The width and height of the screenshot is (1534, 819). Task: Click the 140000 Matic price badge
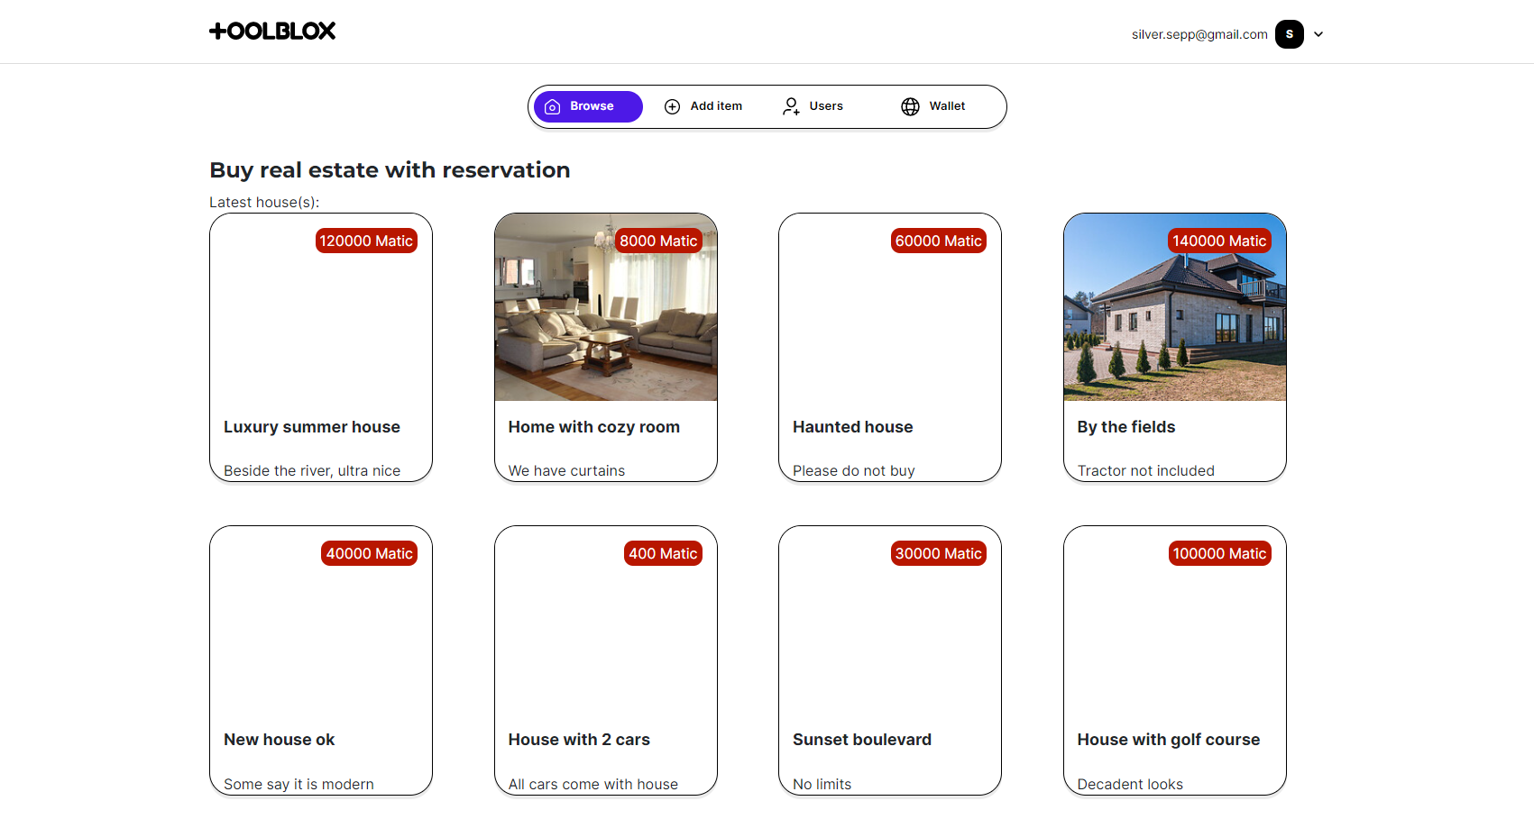point(1219,241)
